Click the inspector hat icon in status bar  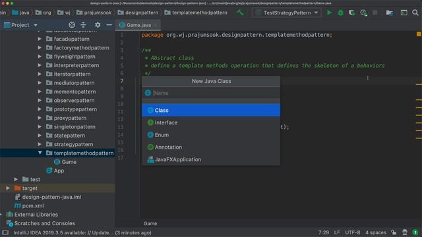[x=404, y=232]
